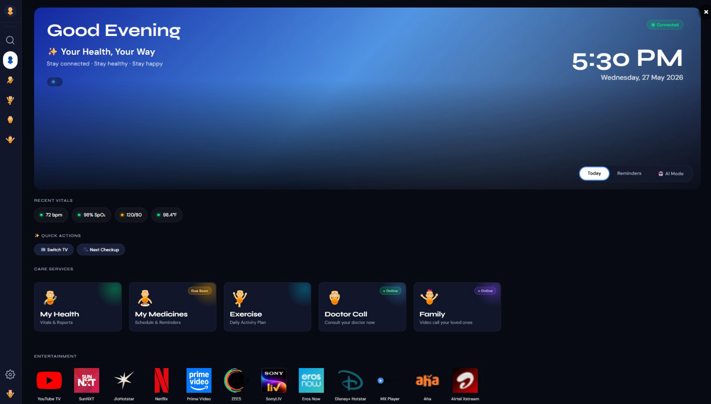
Task: Open the My Medicines card
Action: pyautogui.click(x=172, y=307)
